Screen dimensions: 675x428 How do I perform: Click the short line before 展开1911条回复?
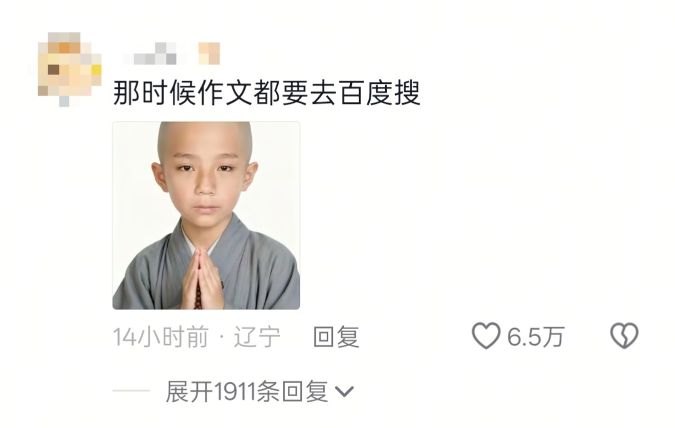point(131,391)
